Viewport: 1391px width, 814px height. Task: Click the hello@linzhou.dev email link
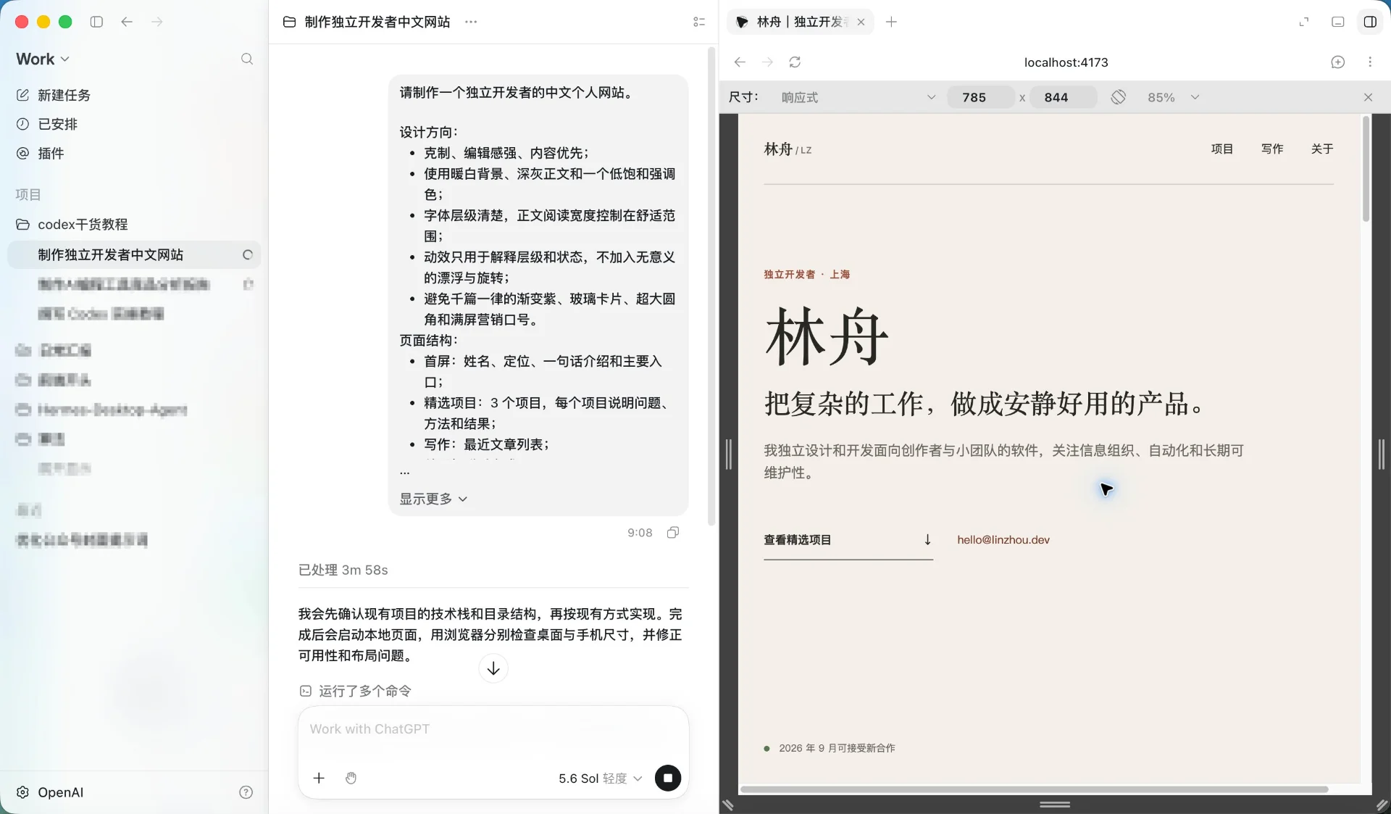coord(1003,540)
